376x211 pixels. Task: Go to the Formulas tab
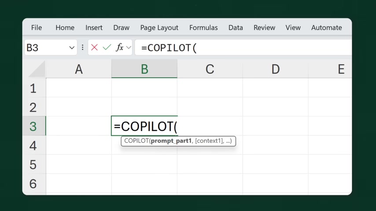pyautogui.click(x=203, y=28)
